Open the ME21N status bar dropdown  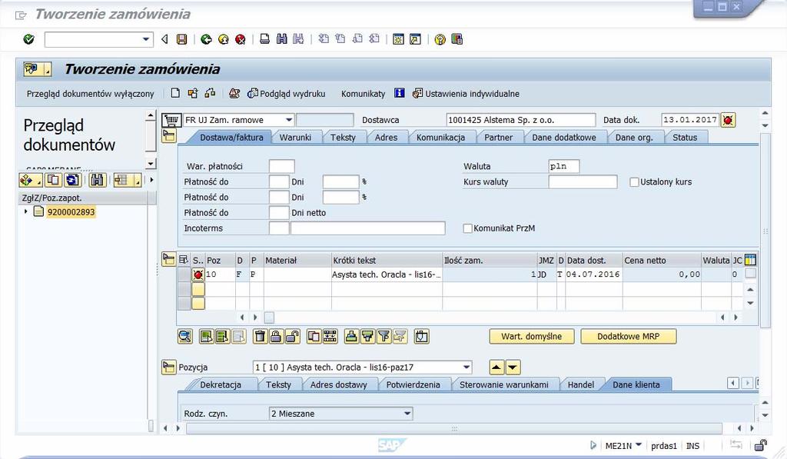639,445
